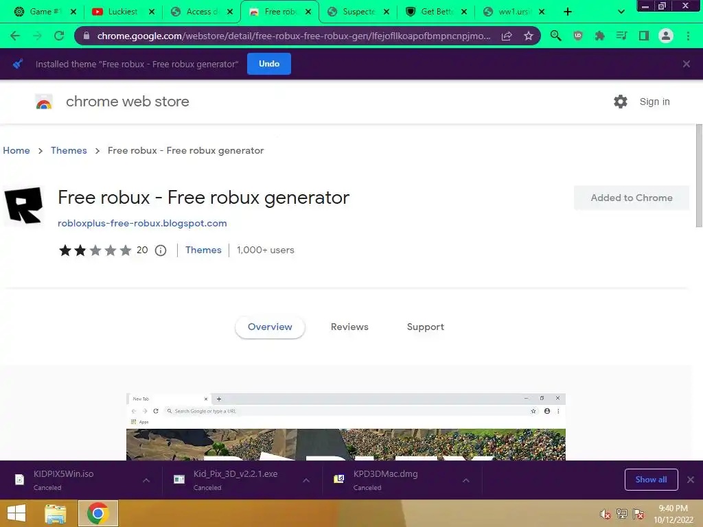This screenshot has width=703, height=527.
Task: Go to the Themes breadcrumb link
Action: (69, 150)
